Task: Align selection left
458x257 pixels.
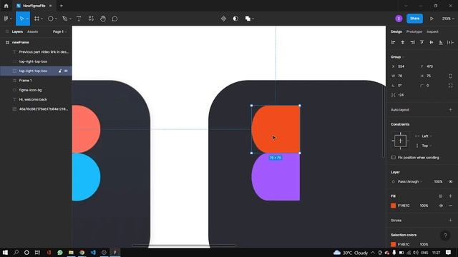Action: pos(393,42)
